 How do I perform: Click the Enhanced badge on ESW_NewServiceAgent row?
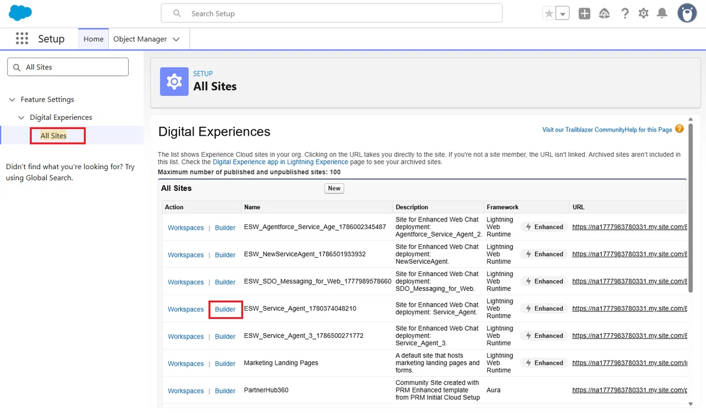click(544, 254)
